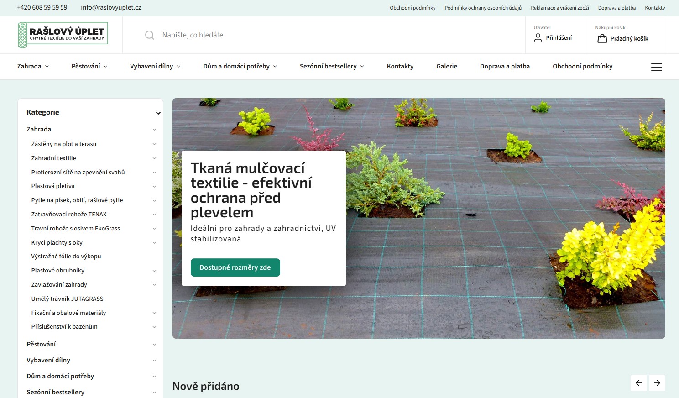Select Umělý trávník JUTAGRASS category

tap(67, 298)
